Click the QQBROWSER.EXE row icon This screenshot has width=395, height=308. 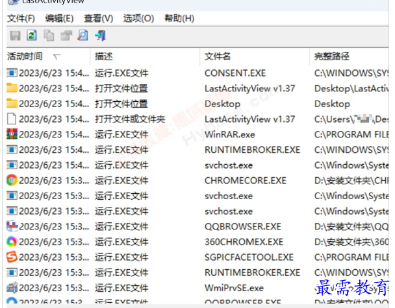pos(12,226)
